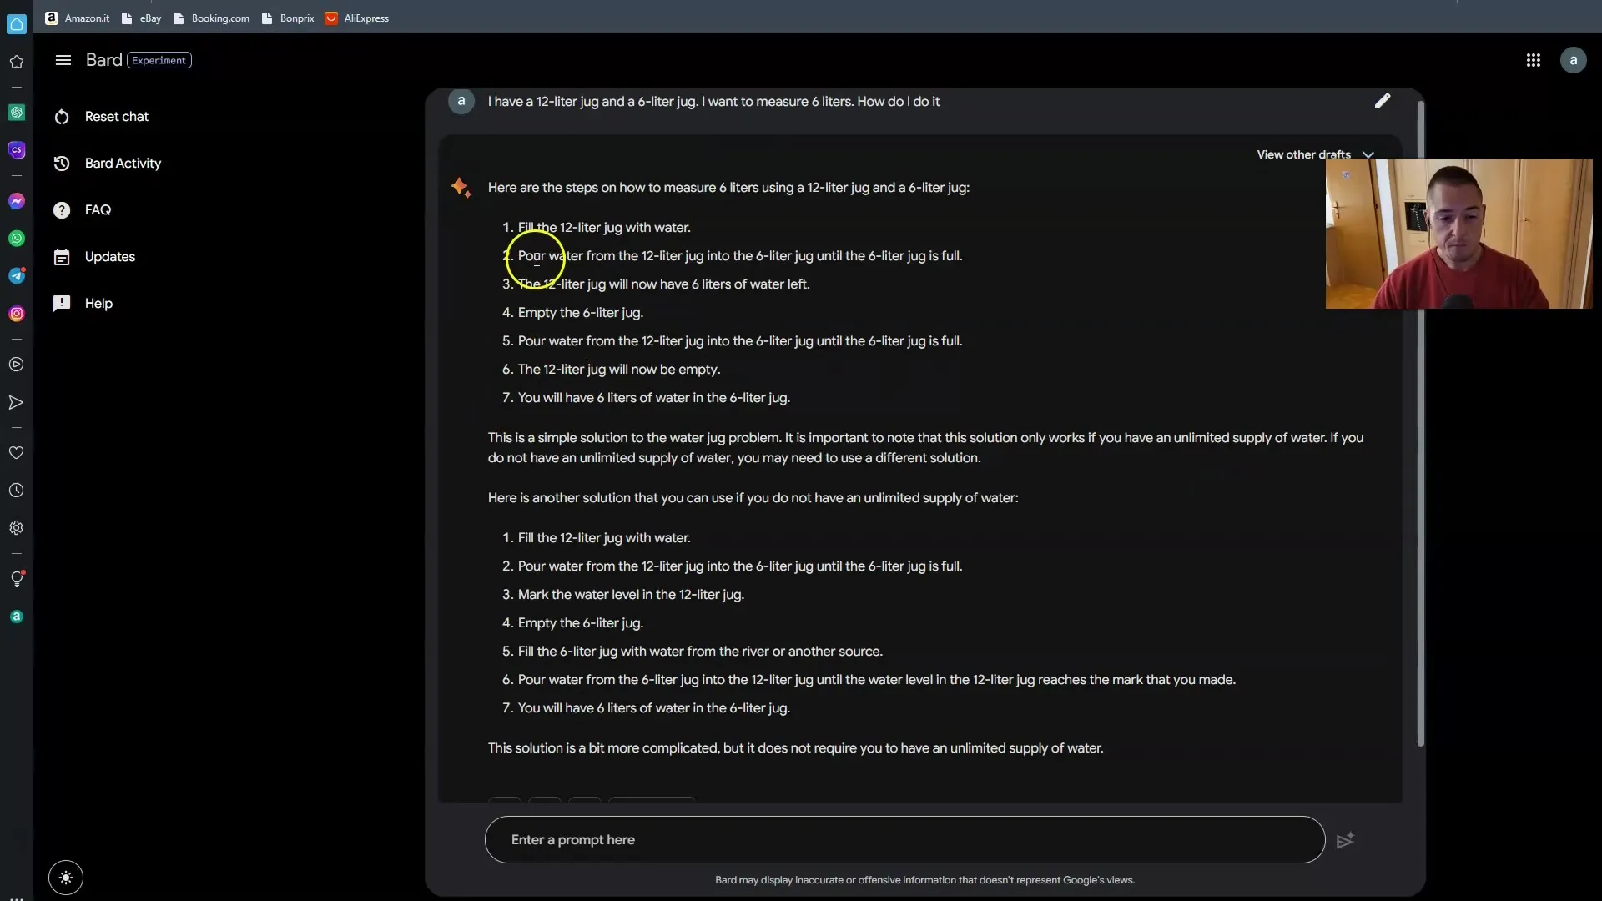Click the drafts chevron expander
Image resolution: width=1602 pixels, height=901 pixels.
point(1368,154)
